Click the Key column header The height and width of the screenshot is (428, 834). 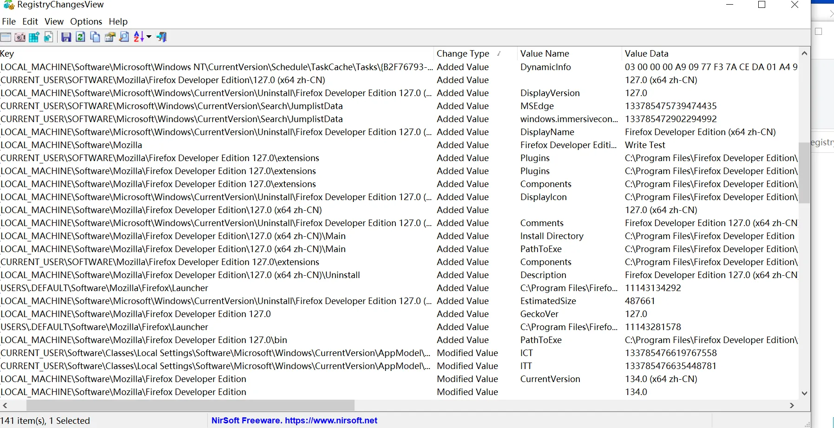[7, 53]
